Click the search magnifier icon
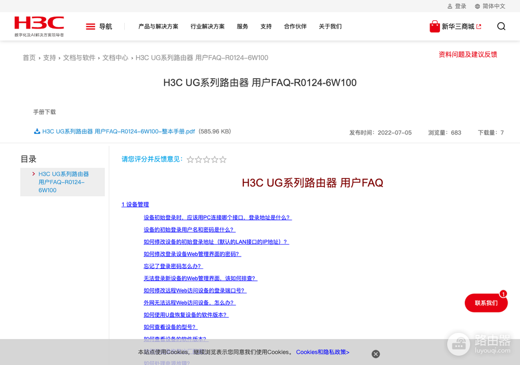520x365 pixels. click(501, 26)
